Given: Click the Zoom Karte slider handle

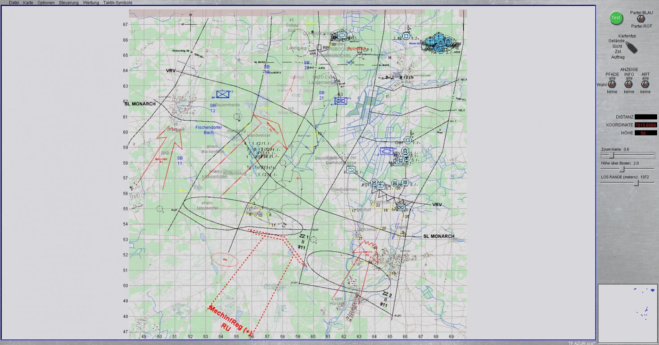Looking at the screenshot, I should coord(611,156).
